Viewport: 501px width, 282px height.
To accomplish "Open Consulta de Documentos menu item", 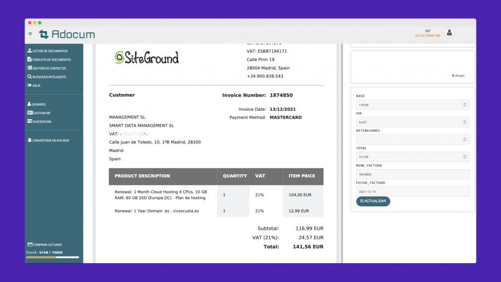I will tap(49, 60).
